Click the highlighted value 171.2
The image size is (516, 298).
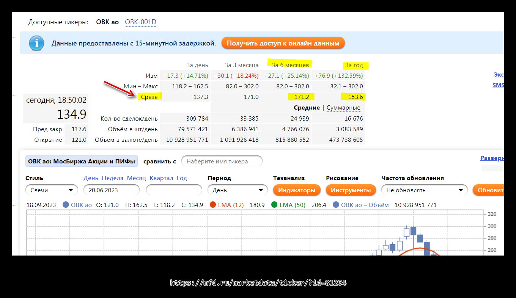(x=302, y=97)
